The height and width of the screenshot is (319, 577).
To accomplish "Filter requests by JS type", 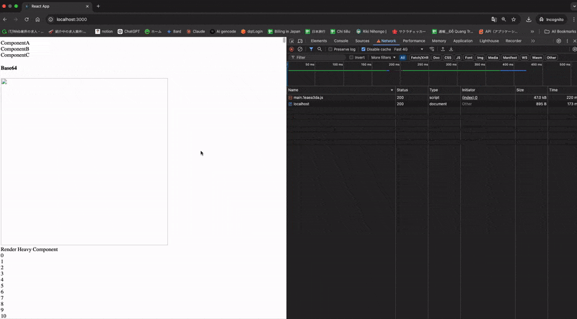I will coord(458,58).
